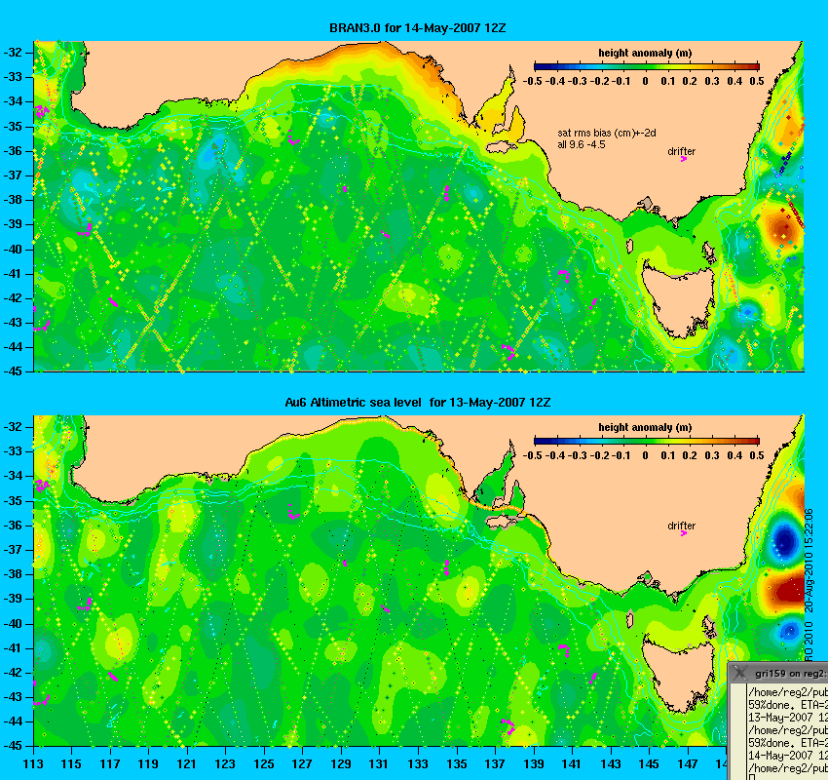This screenshot has height=780, width=828.
Task: Click latitude label -39 of the Au6 Altimetric plot
Action: coord(13,599)
